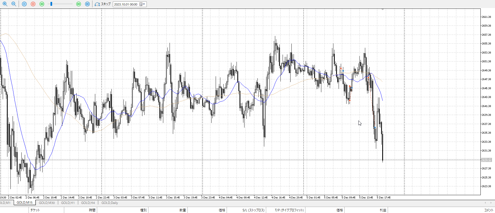Viewport: 495px width, 213px height.
Task: Step forward one bar with next button
Action: pyautogui.click(x=88, y=4)
